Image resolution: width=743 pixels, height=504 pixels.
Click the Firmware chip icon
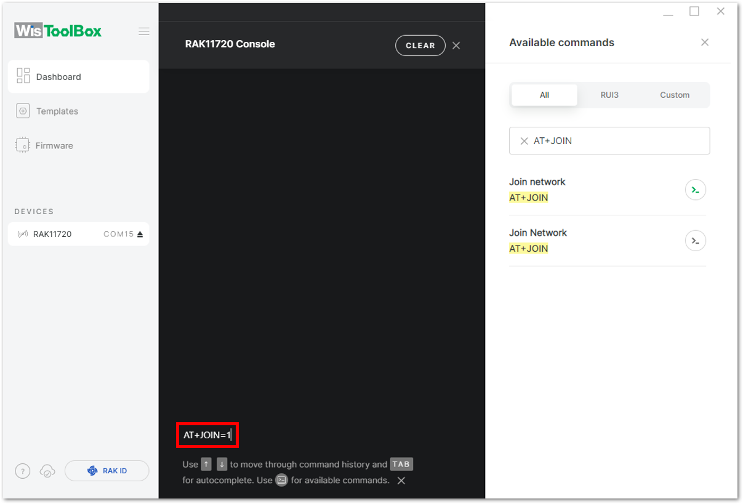pyautogui.click(x=23, y=145)
